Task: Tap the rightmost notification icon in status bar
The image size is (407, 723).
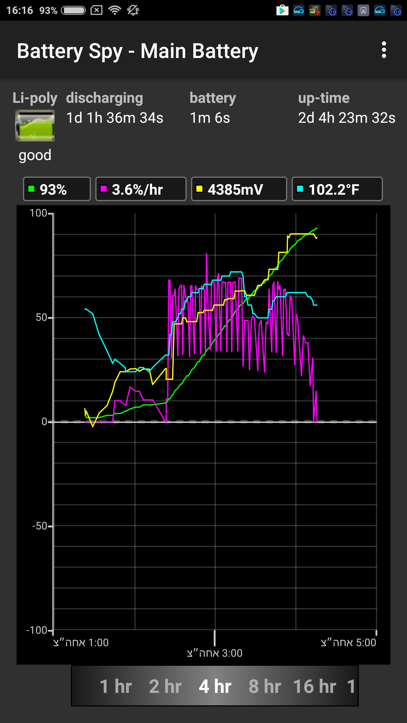Action: pyautogui.click(x=396, y=10)
